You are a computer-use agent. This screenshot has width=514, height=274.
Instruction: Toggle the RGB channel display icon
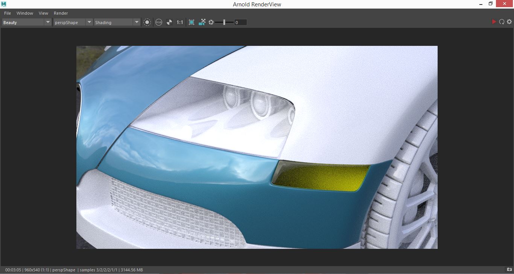[x=158, y=23]
